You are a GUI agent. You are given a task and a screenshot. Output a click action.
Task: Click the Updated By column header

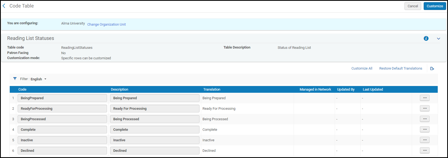(x=346, y=90)
